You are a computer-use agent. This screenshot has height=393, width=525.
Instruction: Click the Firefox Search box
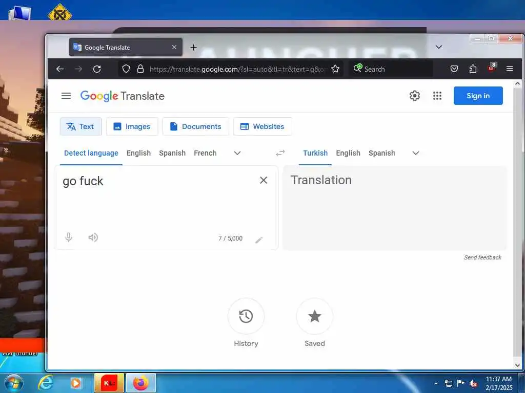(392, 69)
